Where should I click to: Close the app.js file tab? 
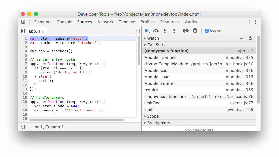tap(43, 31)
